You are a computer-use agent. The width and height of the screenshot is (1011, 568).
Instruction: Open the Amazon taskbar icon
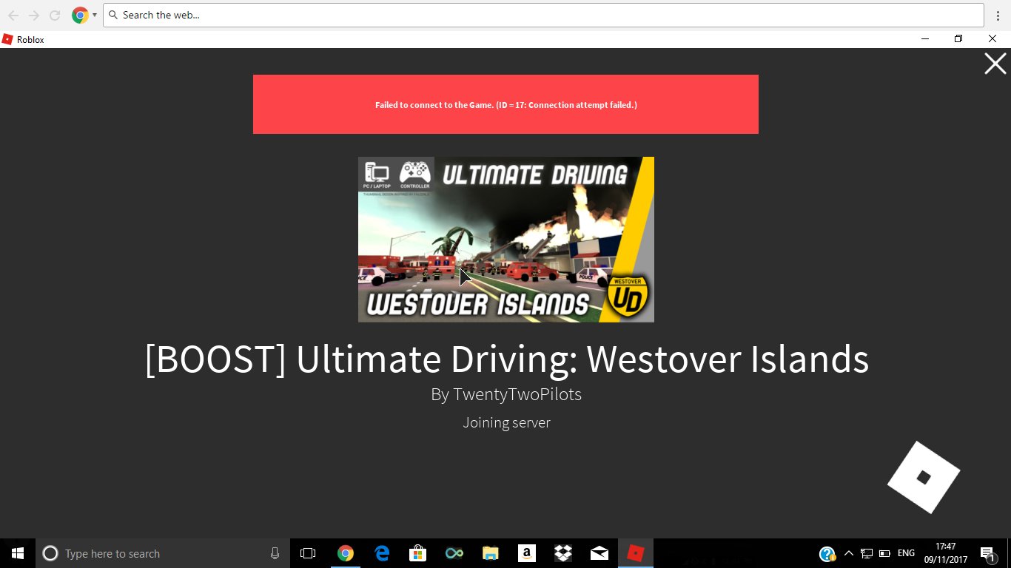[527, 553]
